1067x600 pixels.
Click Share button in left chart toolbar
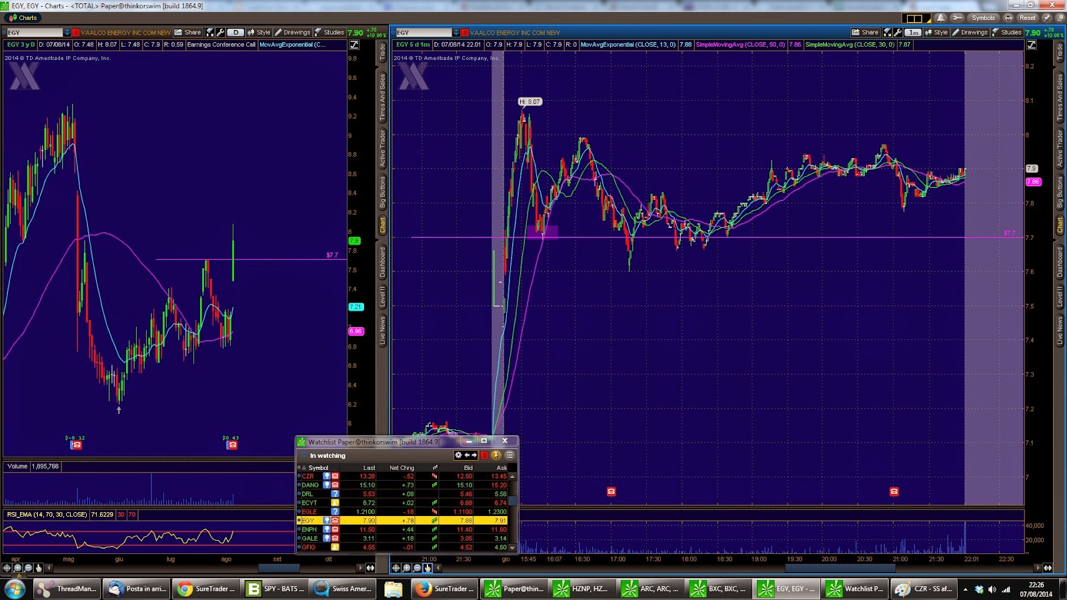188,32
